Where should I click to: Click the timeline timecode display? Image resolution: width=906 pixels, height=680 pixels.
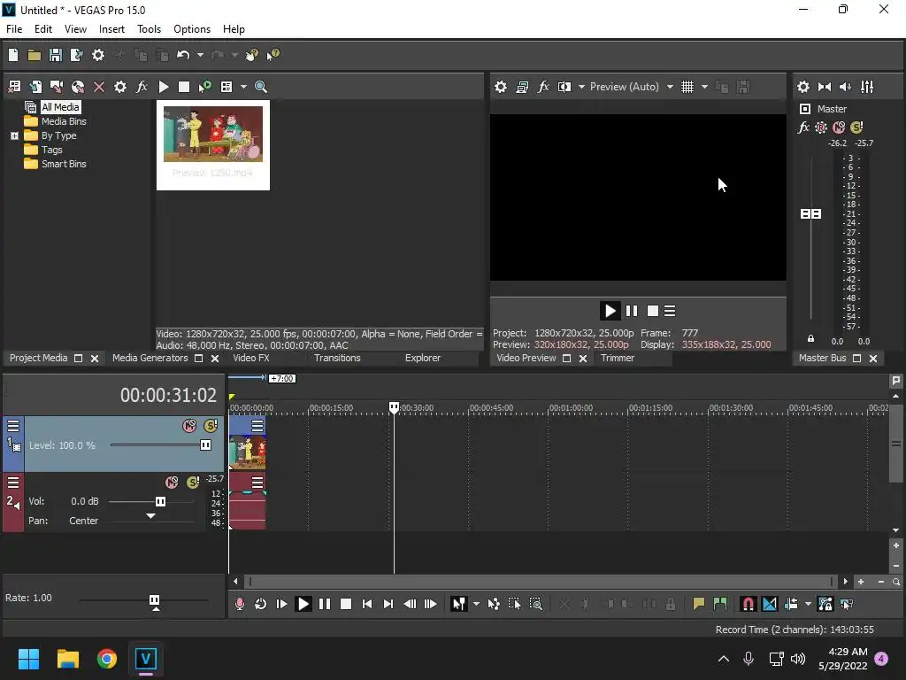coord(168,395)
